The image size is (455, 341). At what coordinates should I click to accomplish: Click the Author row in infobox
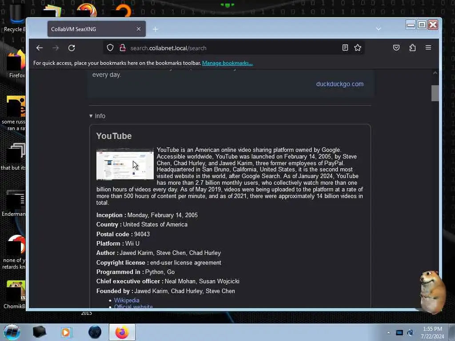(159, 253)
